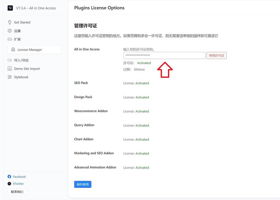The image size is (280, 200).
Task: Click the SEO Pack label
Action: 81,83
